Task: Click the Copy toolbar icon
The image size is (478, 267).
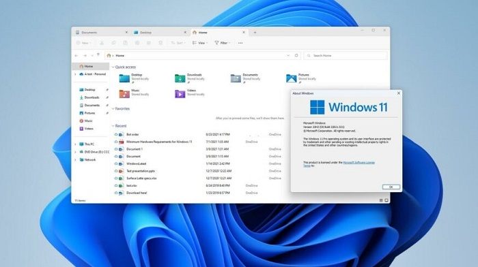Action: point(114,43)
